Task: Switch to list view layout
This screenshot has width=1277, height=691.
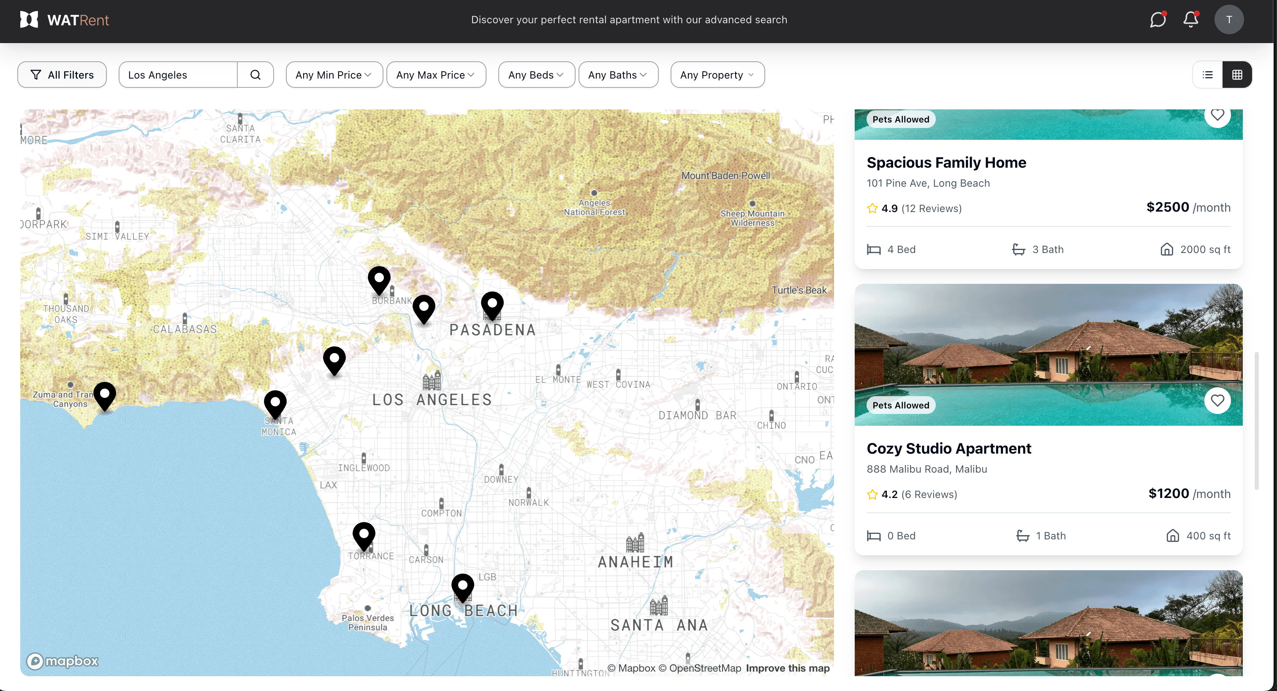Action: pos(1208,75)
